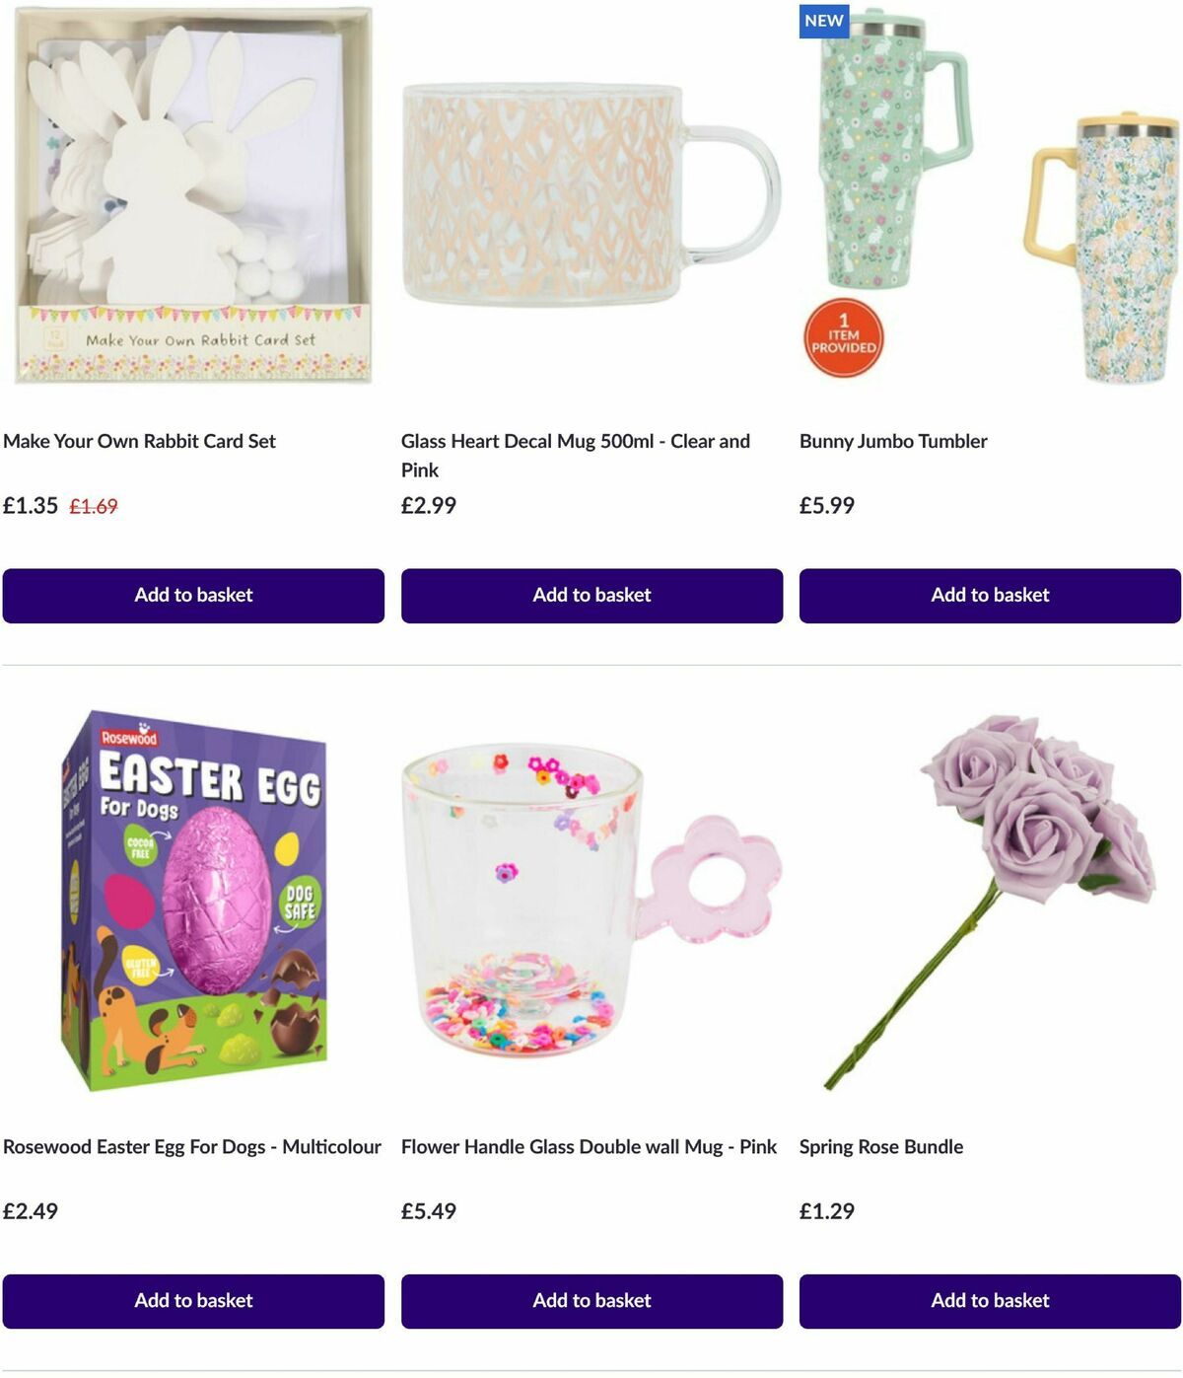The image size is (1183, 1378).
Task: Click the rabbit card set product image
Action: tap(194, 197)
